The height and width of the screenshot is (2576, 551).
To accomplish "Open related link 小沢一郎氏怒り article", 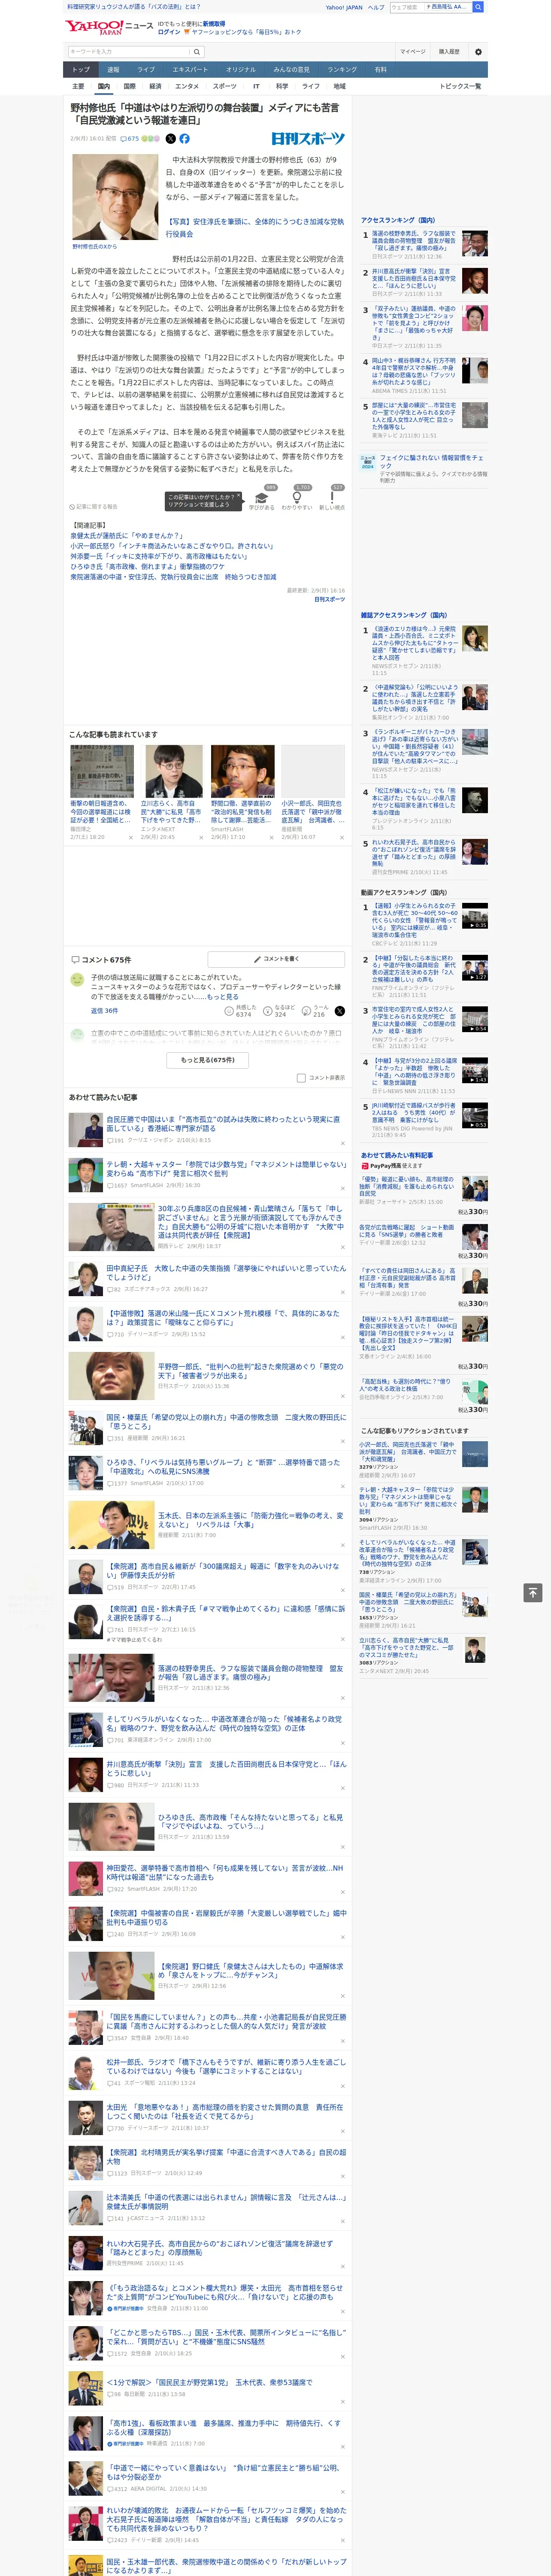I will 172,546.
